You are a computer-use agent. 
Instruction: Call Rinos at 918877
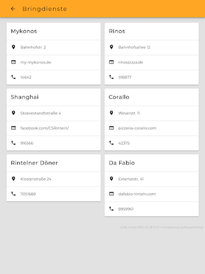[x=125, y=77]
